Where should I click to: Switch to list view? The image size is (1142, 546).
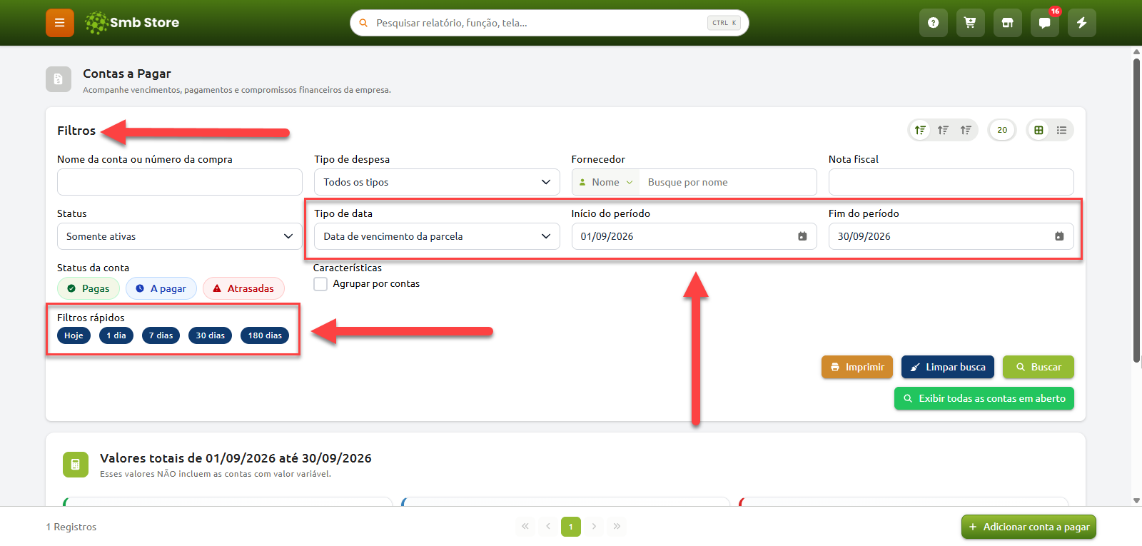[x=1061, y=130]
